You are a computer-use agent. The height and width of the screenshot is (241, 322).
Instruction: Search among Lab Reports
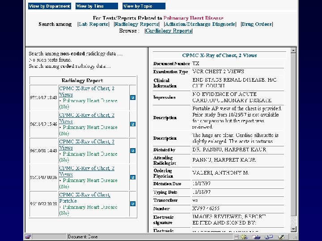(x=93, y=24)
